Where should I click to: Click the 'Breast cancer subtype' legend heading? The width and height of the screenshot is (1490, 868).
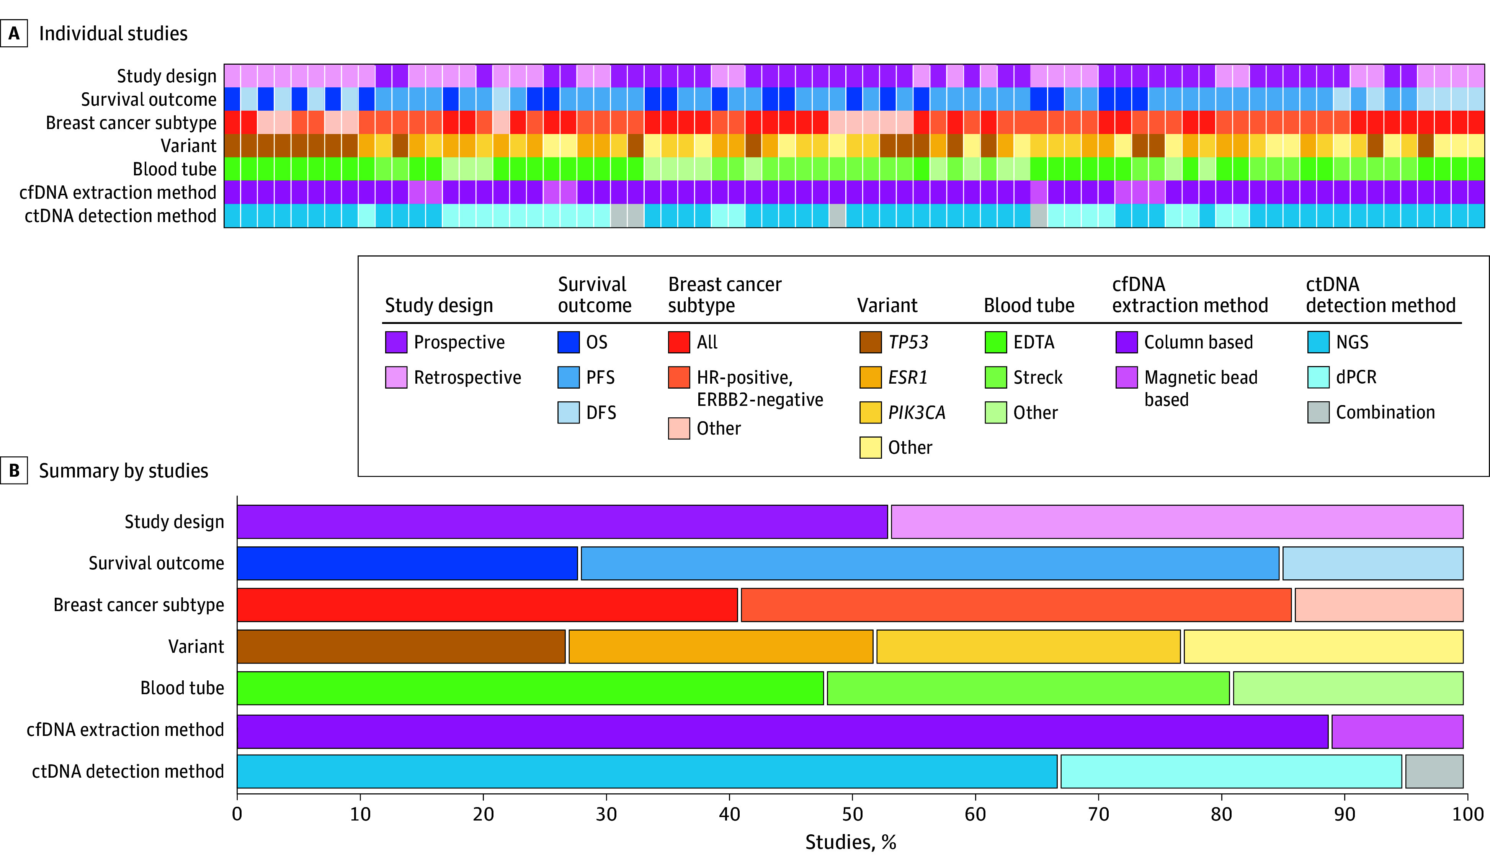point(724,294)
